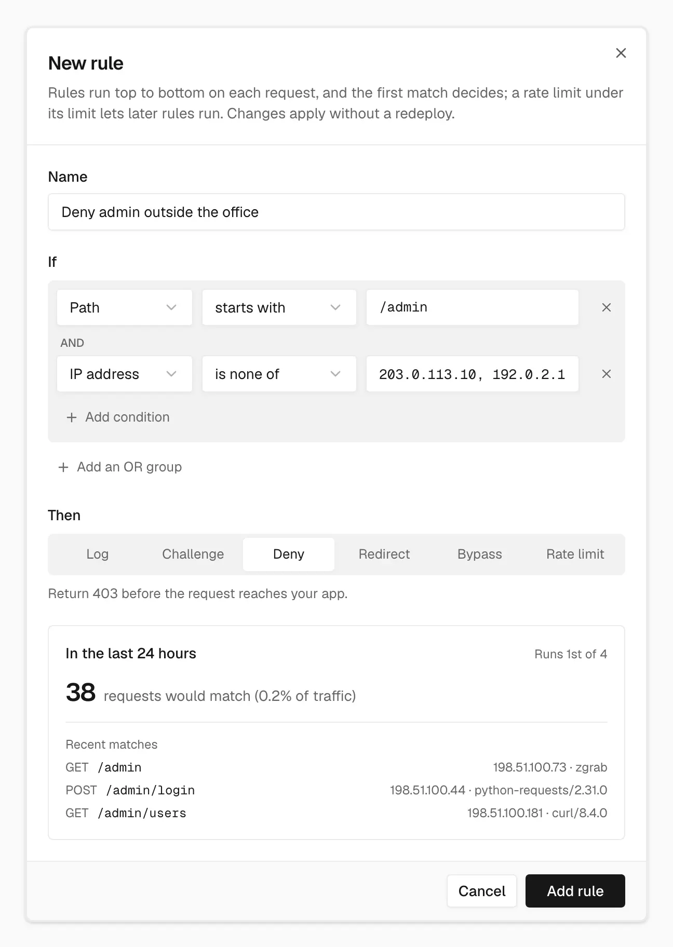Screen dimensions: 673x947
Task: Click the 'Recent matches' label
Action: pyautogui.click(x=112, y=745)
